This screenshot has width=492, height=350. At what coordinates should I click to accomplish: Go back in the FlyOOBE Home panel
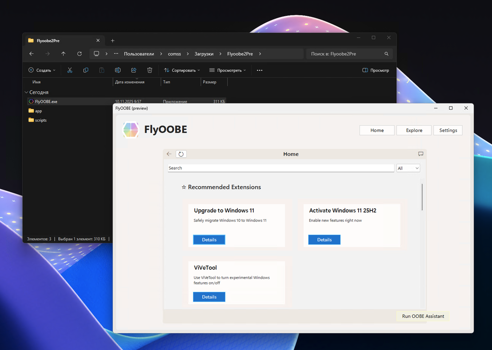coord(169,154)
